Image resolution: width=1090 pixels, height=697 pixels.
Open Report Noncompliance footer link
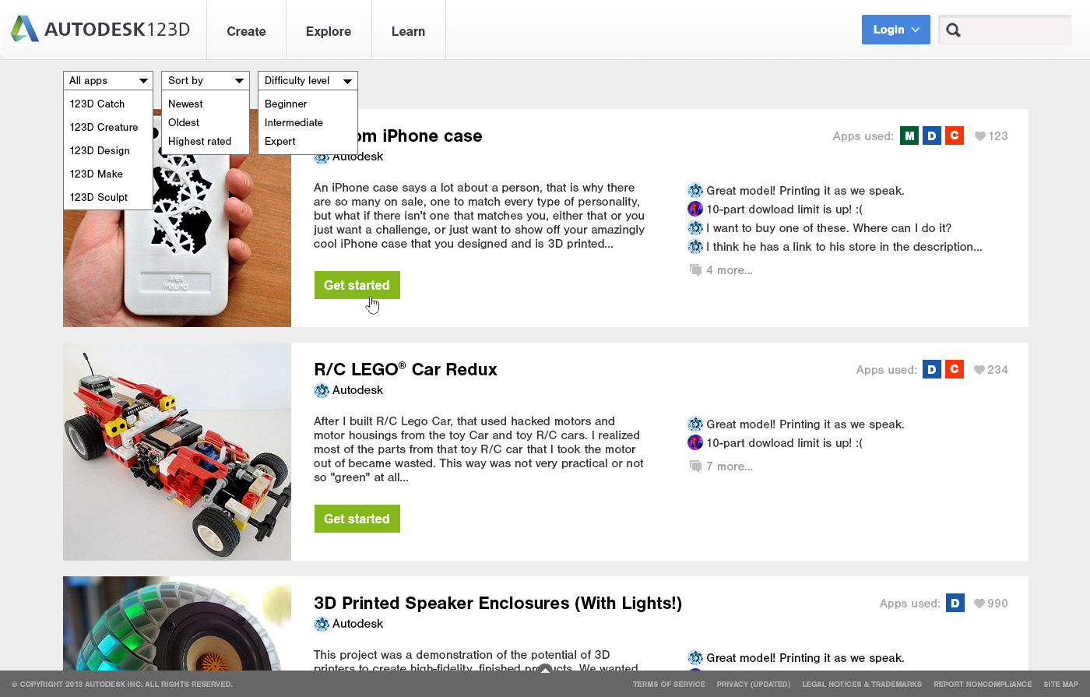tap(983, 685)
